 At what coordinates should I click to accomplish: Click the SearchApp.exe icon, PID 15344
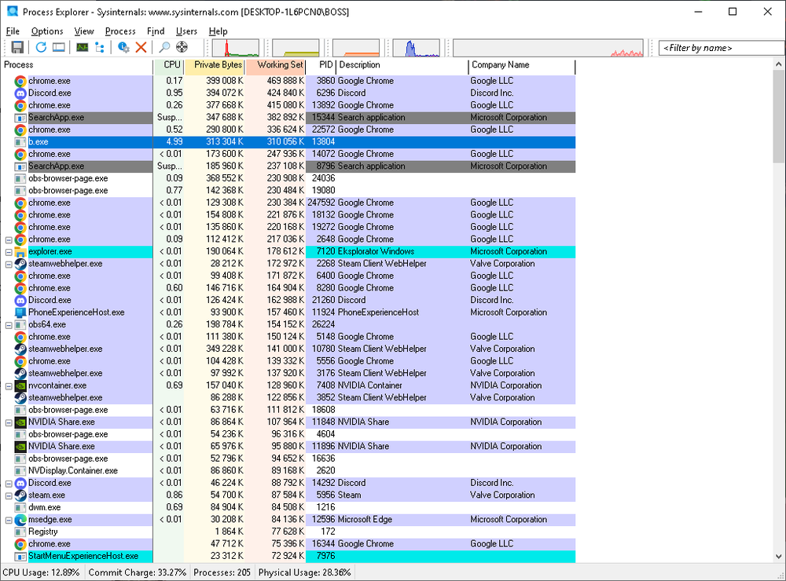pos(20,118)
